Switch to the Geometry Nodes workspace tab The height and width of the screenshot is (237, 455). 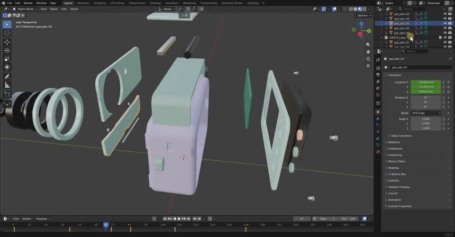click(232, 3)
